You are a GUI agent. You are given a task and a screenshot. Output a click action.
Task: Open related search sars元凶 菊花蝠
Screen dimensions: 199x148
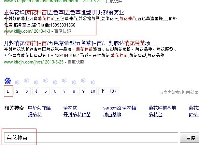pyautogui.click(x=120, y=108)
